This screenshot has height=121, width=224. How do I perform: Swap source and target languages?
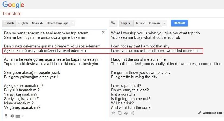point(113,23)
